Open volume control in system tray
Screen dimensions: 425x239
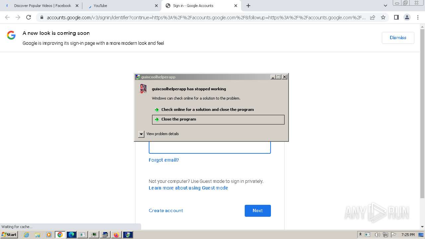tap(377, 235)
